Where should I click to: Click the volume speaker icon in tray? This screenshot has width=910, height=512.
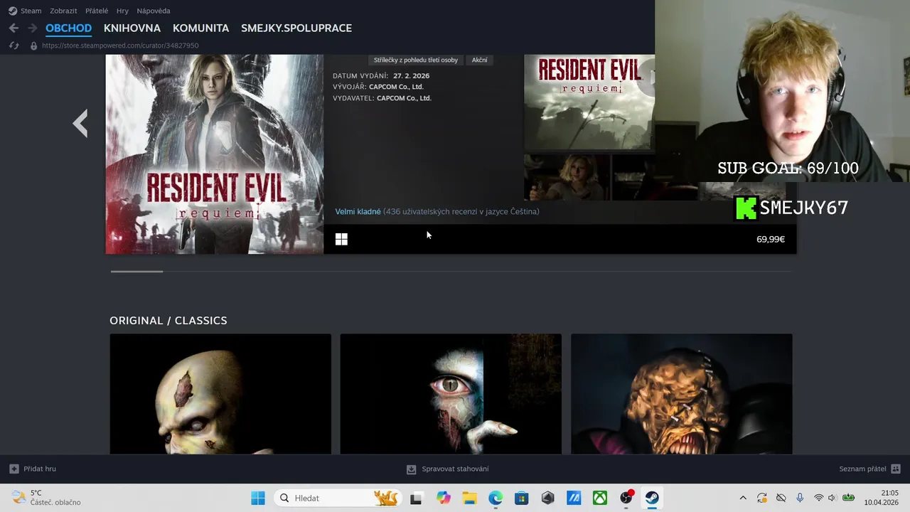point(833,498)
